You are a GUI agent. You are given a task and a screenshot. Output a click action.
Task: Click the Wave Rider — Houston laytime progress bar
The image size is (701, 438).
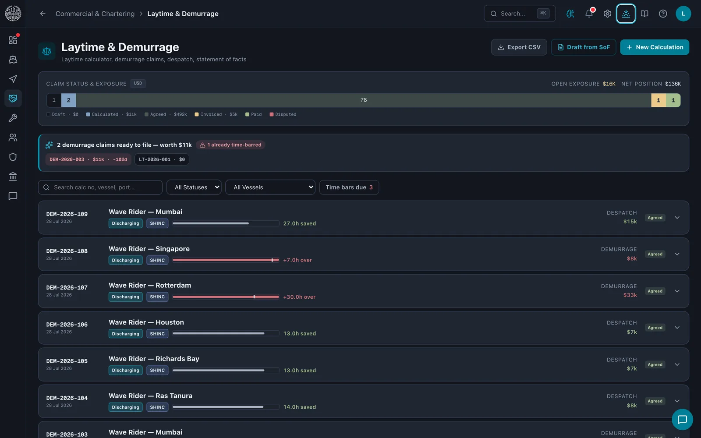(226, 334)
